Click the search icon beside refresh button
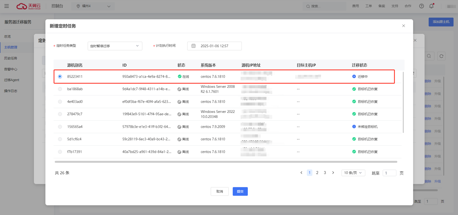458x215 pixels. [429, 56]
